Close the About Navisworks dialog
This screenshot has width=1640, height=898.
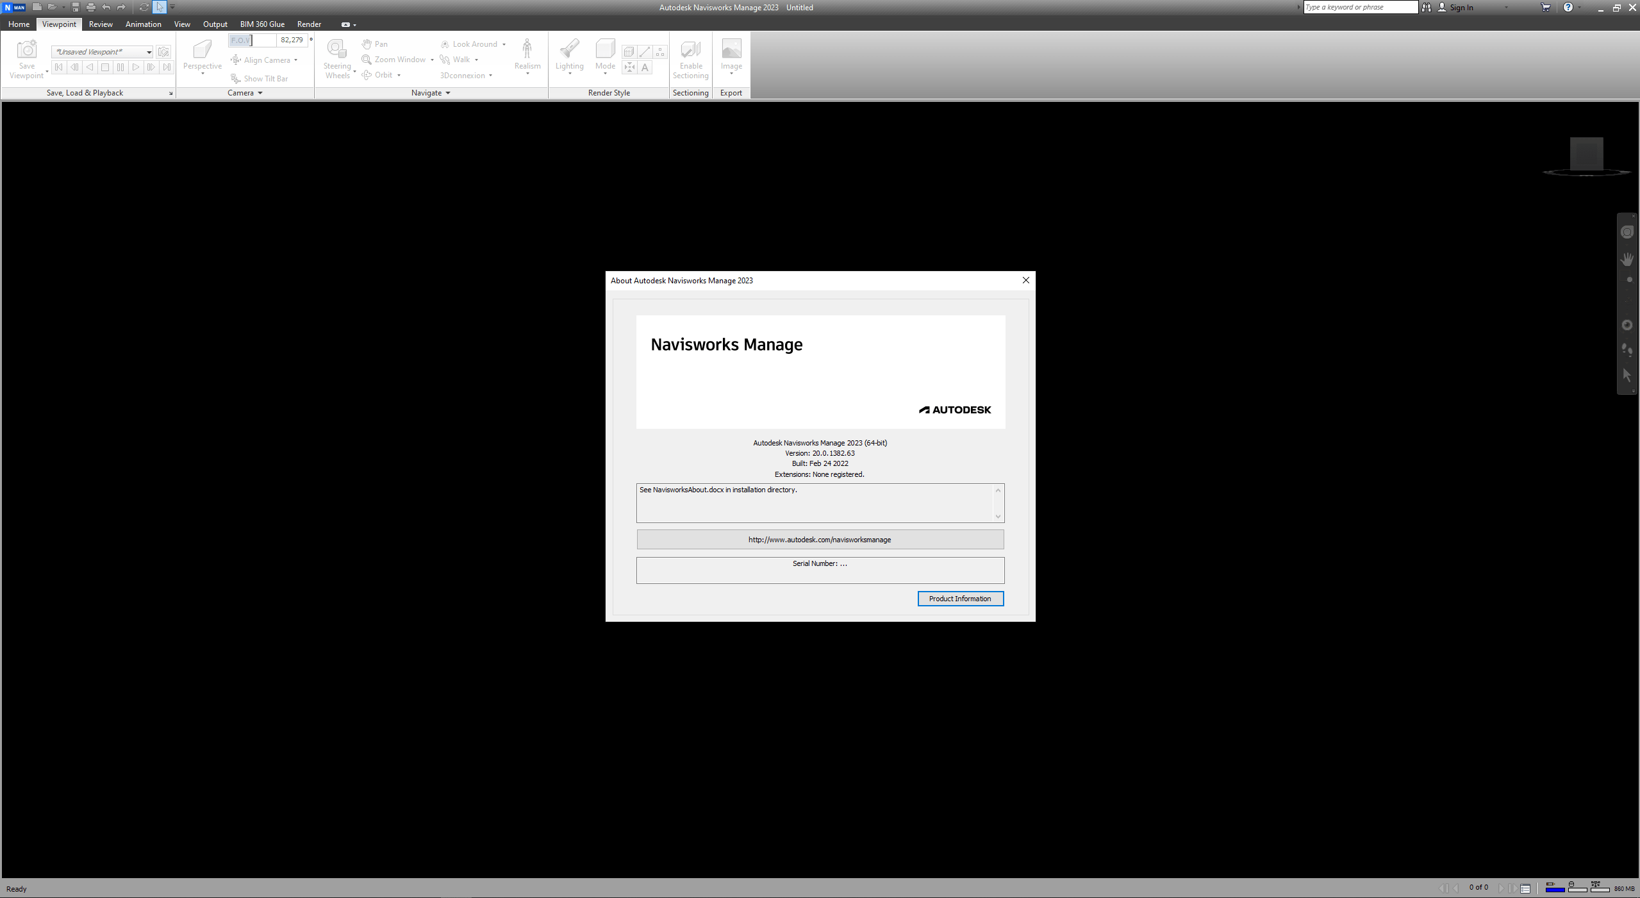1025,280
